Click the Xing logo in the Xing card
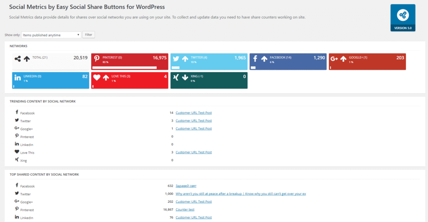 point(176,77)
